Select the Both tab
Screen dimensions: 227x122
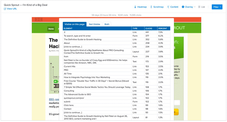[x=107, y=24]
